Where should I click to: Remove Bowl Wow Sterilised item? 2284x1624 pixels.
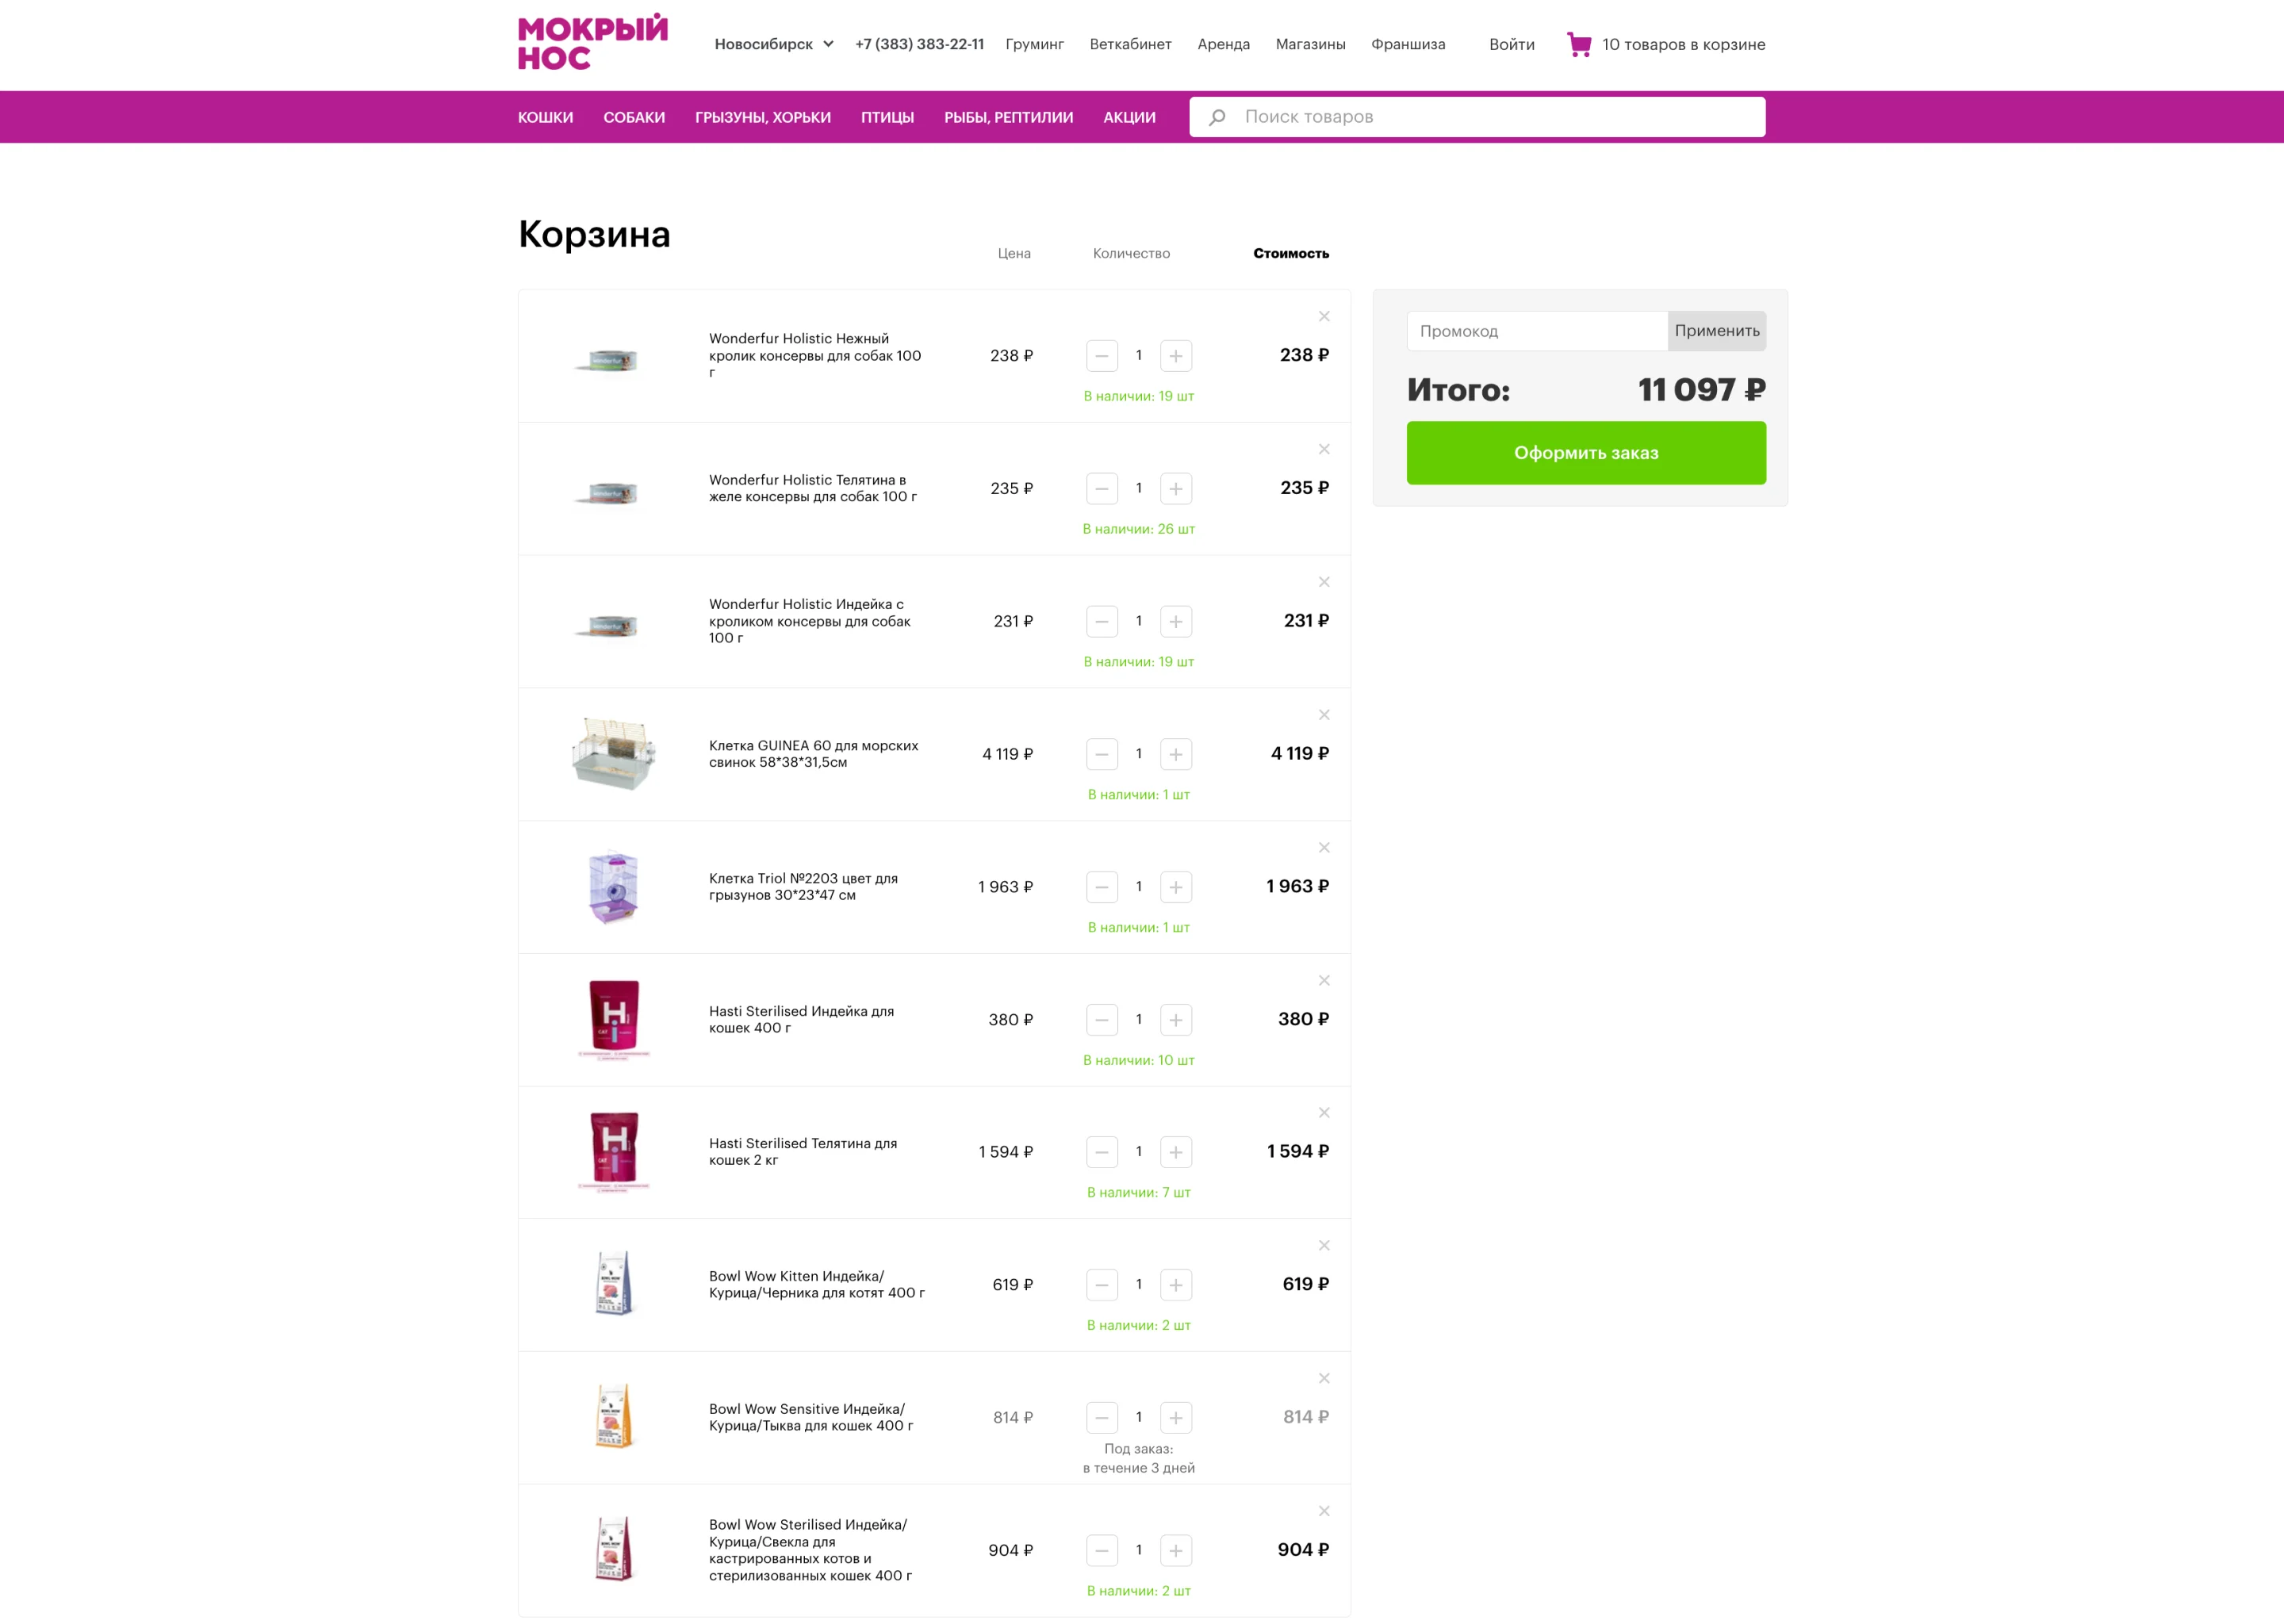point(1324,1511)
